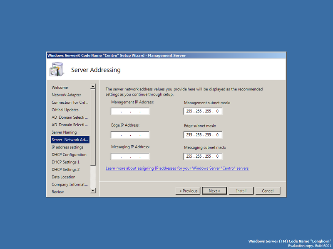This screenshot has height=249, width=333.
Task: Select the Company Information step
Action: [68, 184]
